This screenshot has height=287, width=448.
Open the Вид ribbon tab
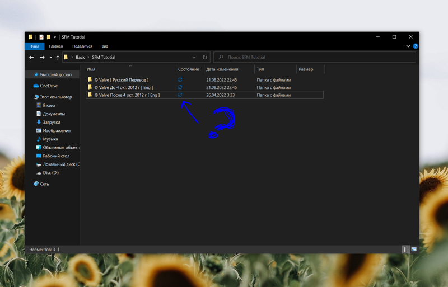[105, 46]
